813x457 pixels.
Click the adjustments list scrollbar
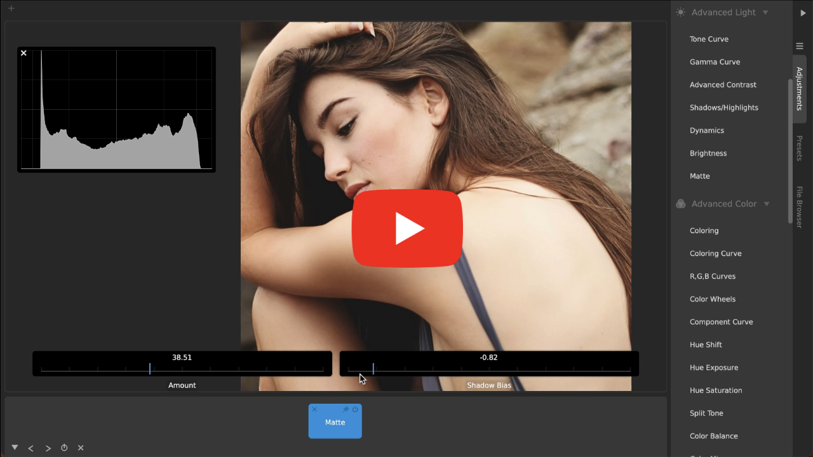pyautogui.click(x=790, y=151)
